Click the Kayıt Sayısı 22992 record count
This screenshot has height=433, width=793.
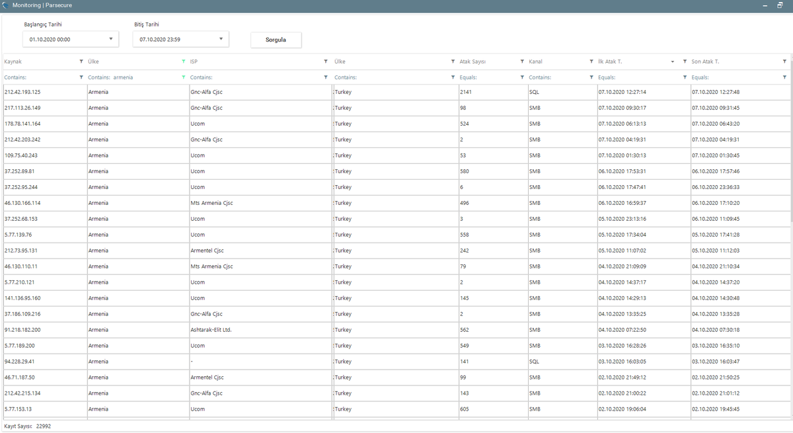(27, 426)
